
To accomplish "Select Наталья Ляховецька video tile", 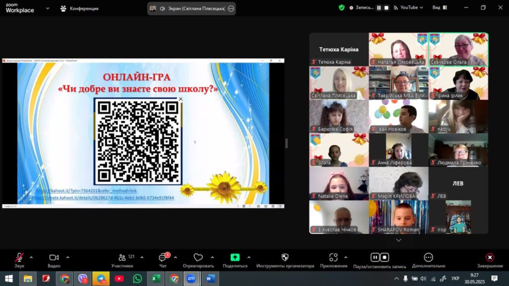I will [x=399, y=49].
